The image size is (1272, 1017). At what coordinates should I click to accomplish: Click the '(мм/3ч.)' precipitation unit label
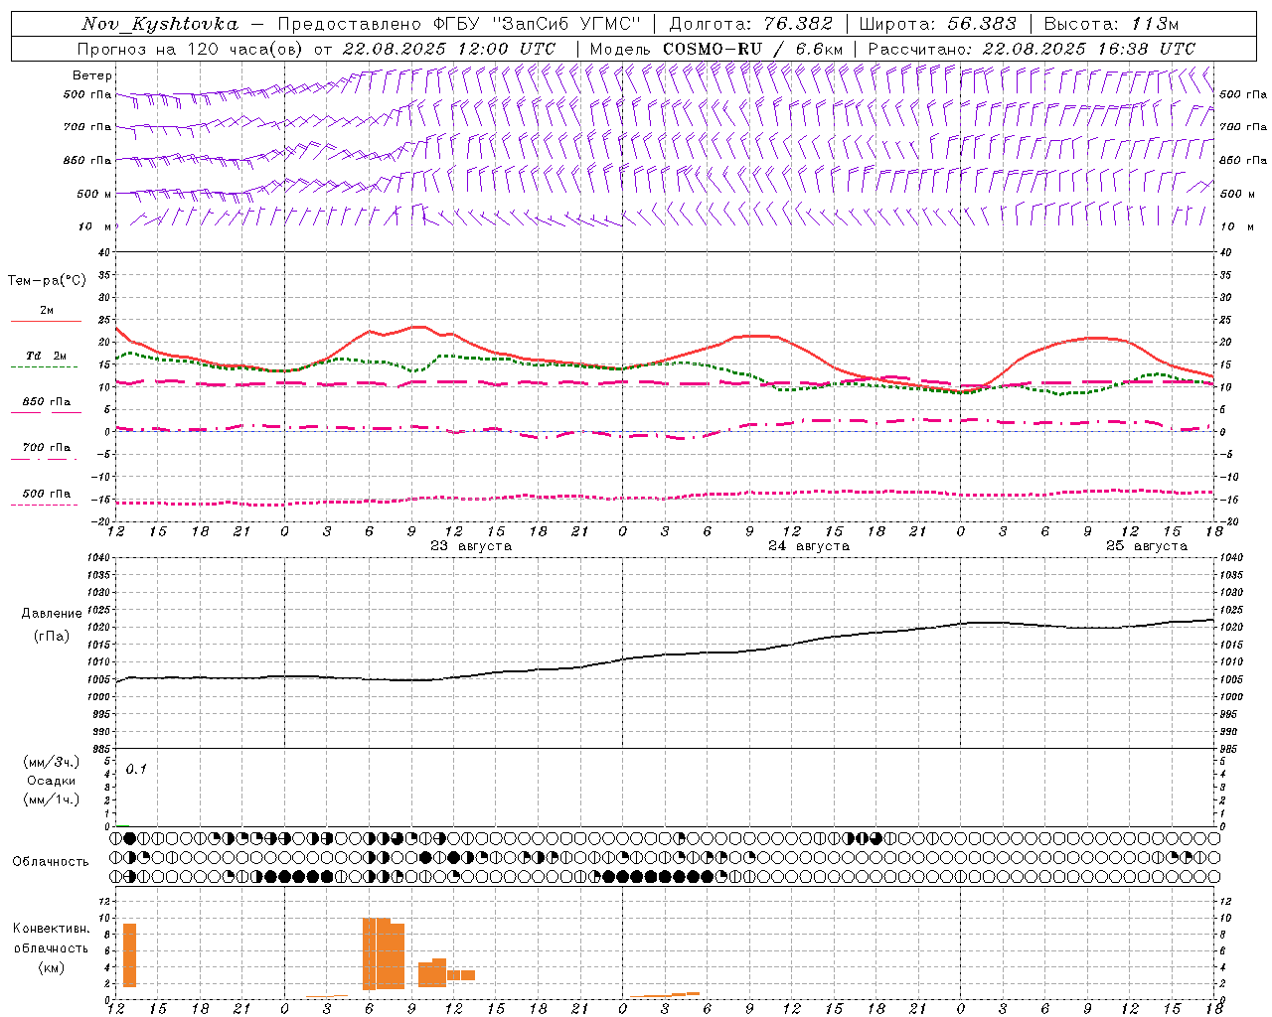tap(52, 762)
